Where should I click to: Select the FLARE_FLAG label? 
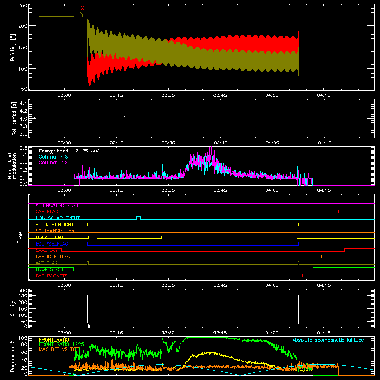pos(49,237)
